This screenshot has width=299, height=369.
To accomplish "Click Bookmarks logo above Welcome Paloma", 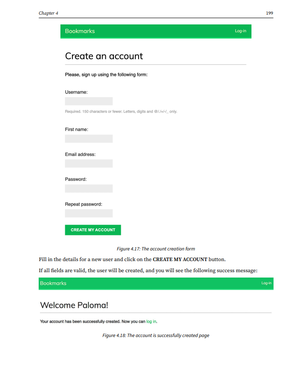I will pyautogui.click(x=53, y=283).
